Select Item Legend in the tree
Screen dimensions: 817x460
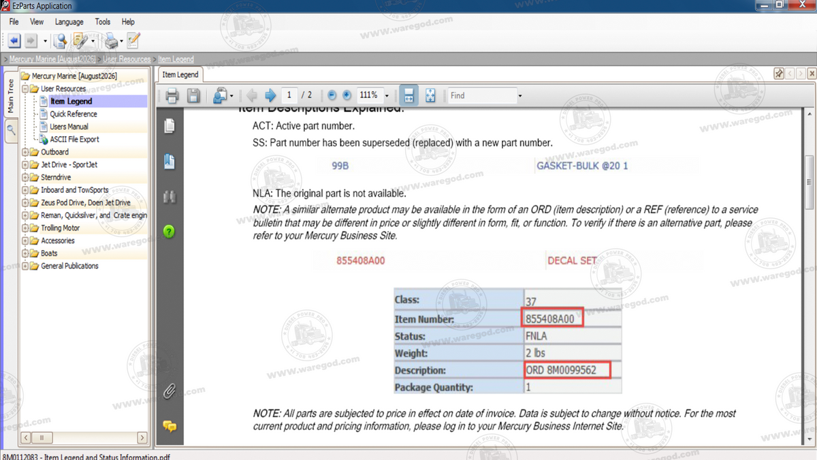[x=71, y=101]
